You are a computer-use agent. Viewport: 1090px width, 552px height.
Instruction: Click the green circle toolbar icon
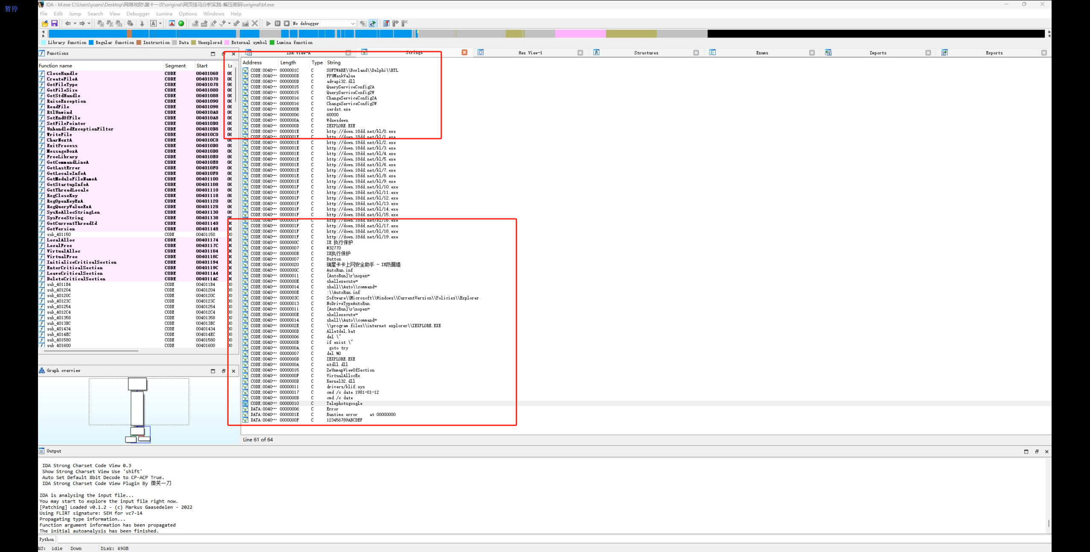(x=181, y=23)
